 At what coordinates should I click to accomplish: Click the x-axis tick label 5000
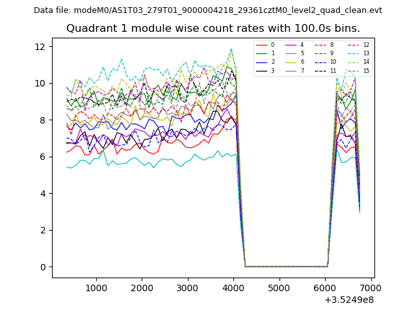coord(279,288)
